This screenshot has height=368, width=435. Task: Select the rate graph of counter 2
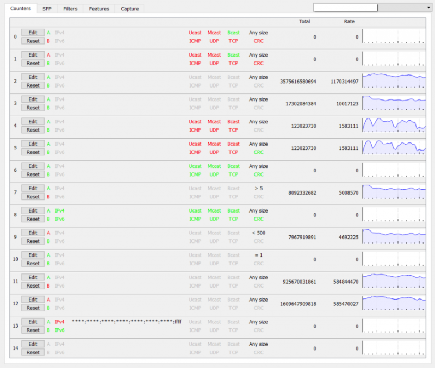(x=394, y=81)
